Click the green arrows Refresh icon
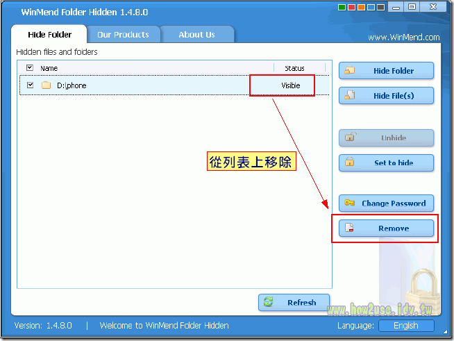This screenshot has width=454, height=341. [x=269, y=302]
